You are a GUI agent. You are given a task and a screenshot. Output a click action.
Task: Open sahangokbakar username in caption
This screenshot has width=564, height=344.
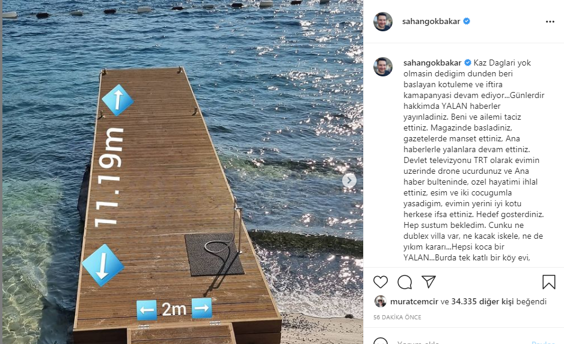[x=432, y=63]
